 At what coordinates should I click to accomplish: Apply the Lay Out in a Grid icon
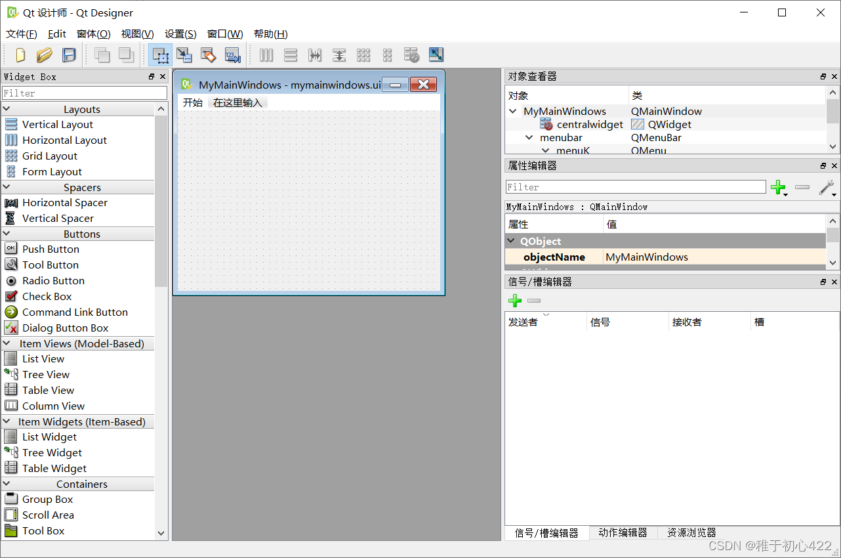coord(363,55)
